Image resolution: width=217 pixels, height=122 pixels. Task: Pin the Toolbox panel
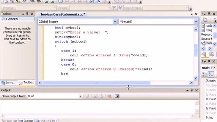pos(27,14)
